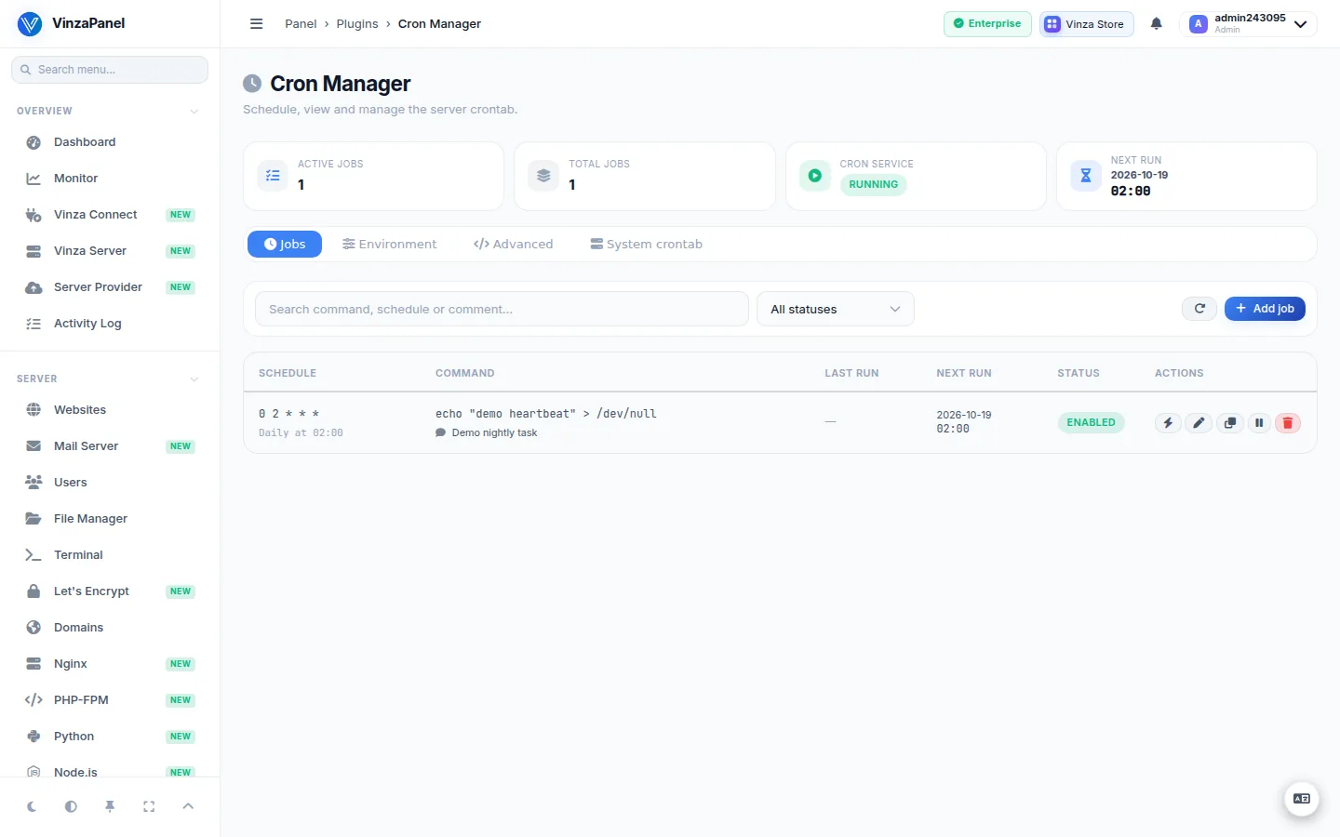1340x837 pixels.
Task: Click the Enterprise badge
Action: point(987,24)
